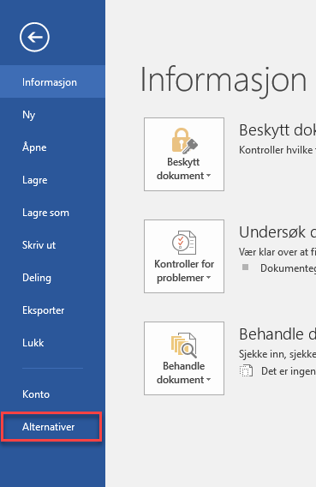This screenshot has width=316, height=487.
Task: Choose Åpne from the backstage menu
Action: 53,147
